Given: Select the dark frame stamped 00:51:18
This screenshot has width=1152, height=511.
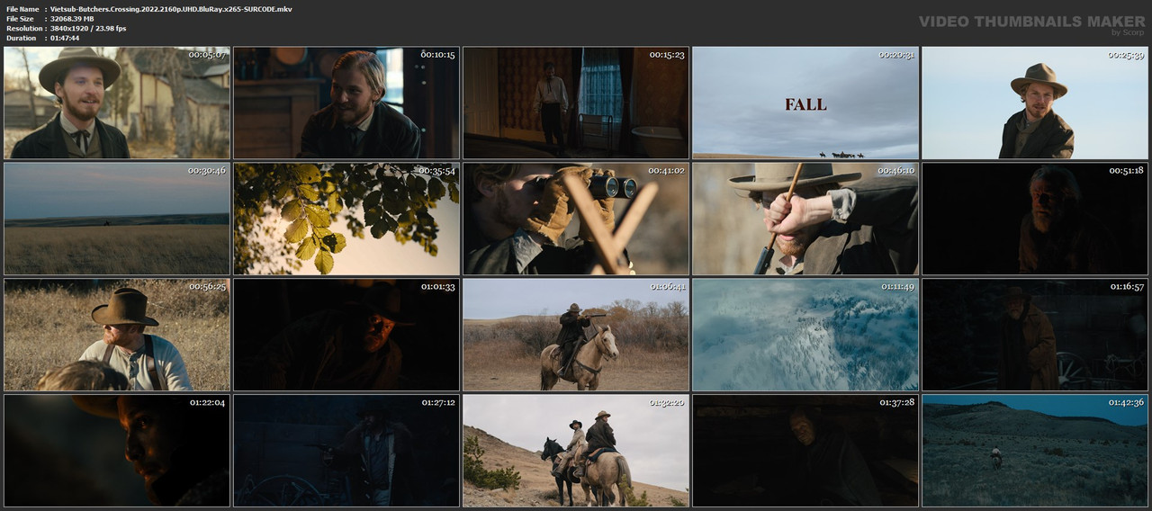Looking at the screenshot, I should pyautogui.click(x=1035, y=219).
